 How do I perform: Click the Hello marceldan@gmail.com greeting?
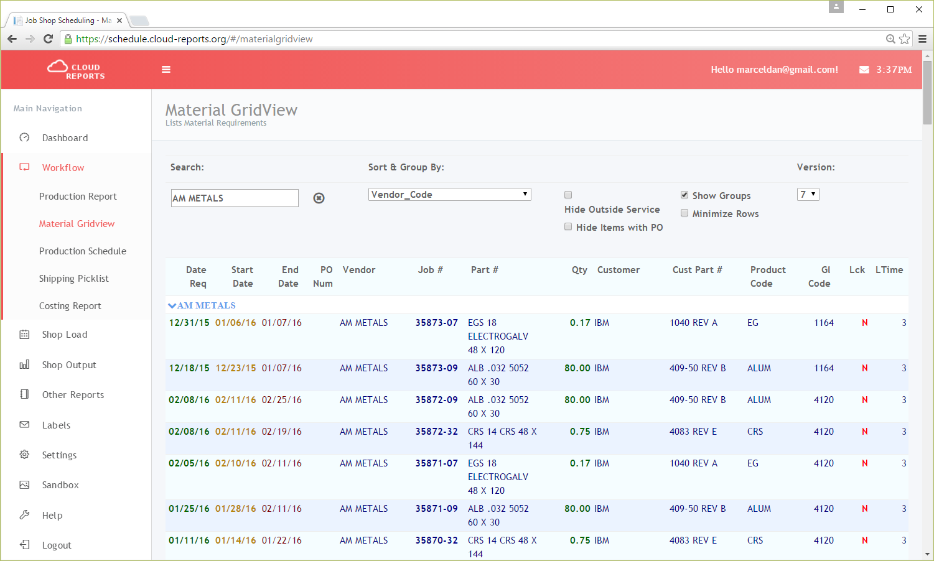coord(774,70)
